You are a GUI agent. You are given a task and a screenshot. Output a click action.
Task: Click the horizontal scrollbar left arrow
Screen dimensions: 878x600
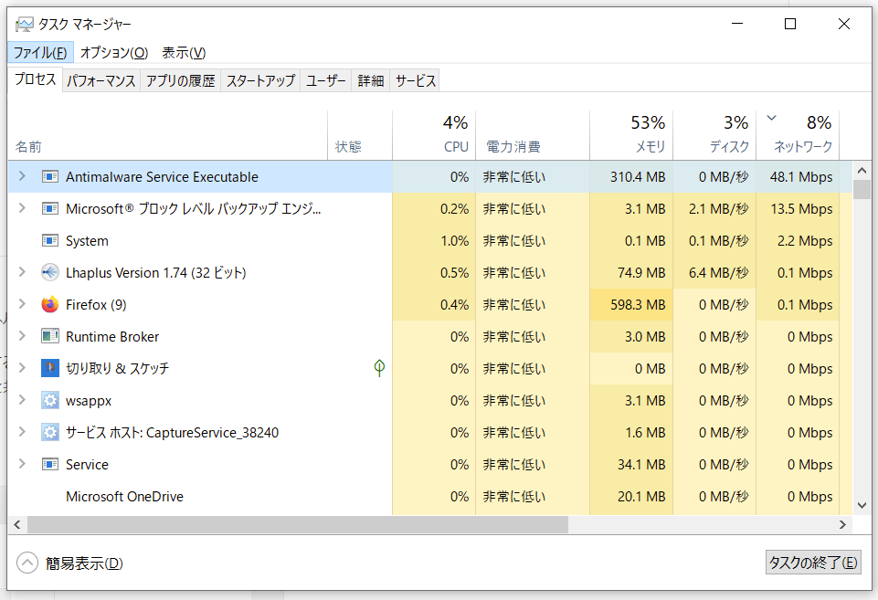pyautogui.click(x=16, y=524)
